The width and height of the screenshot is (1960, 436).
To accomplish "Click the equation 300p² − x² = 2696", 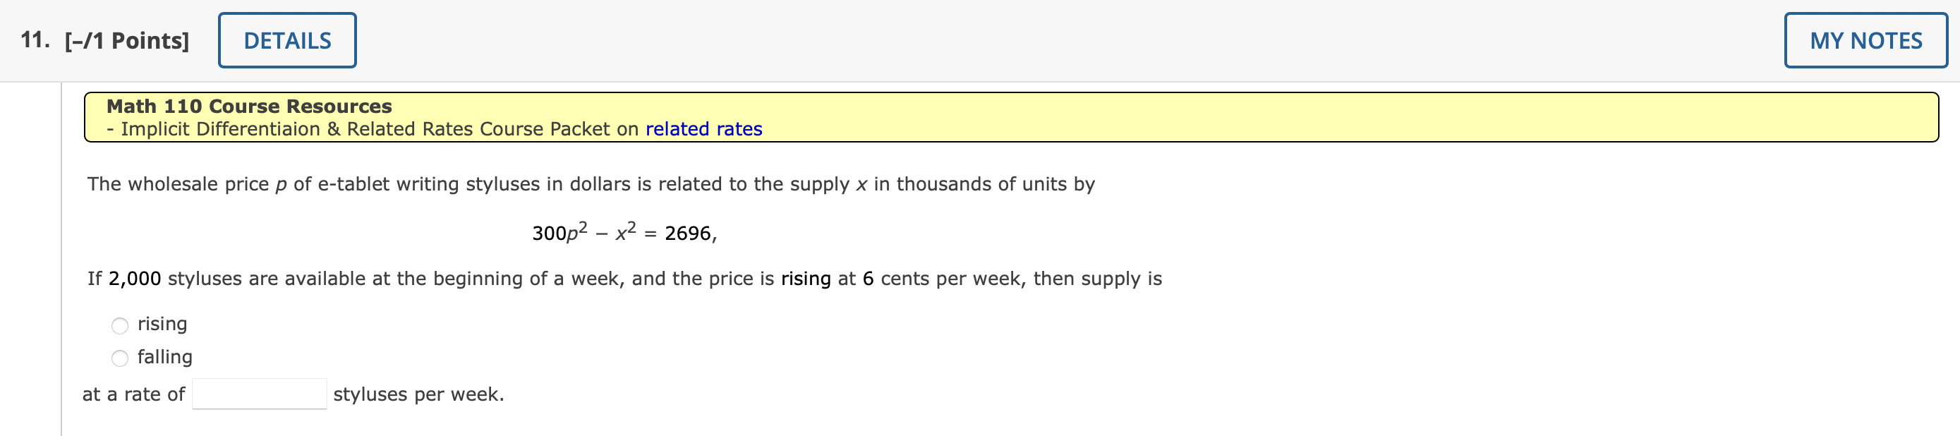I will [x=624, y=232].
